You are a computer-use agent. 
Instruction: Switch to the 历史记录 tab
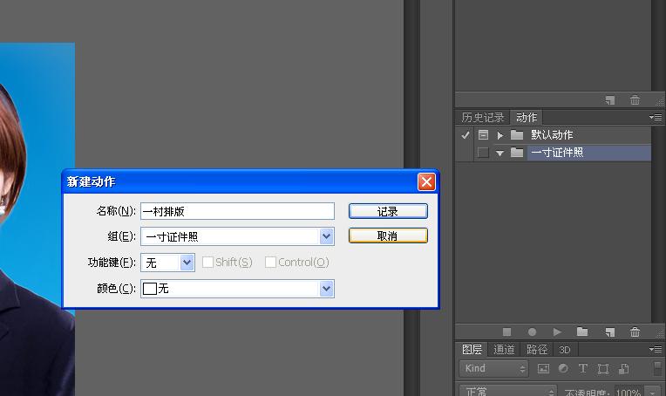pos(483,117)
